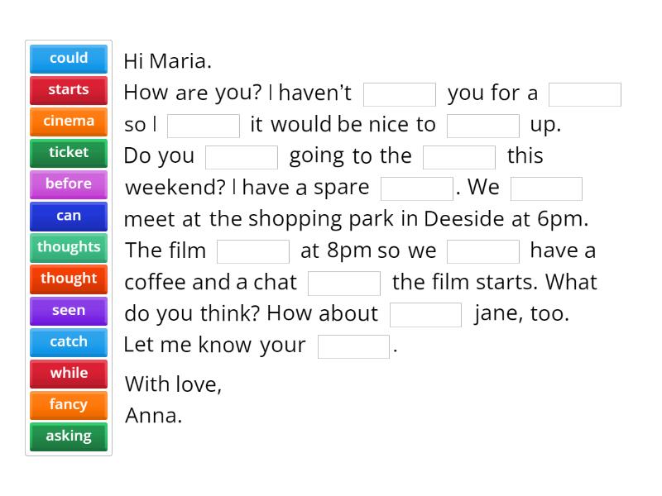Choose the purple 'seen' word tile

(69, 311)
